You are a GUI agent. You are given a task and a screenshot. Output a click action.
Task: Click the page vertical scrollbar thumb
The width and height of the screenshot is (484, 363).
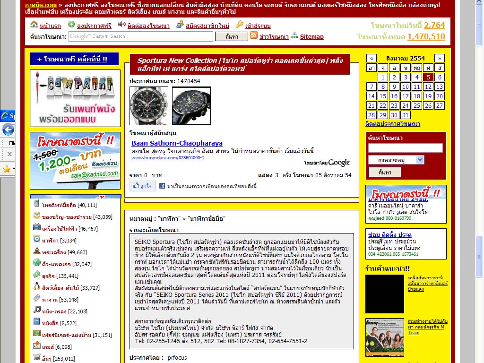(x=479, y=257)
